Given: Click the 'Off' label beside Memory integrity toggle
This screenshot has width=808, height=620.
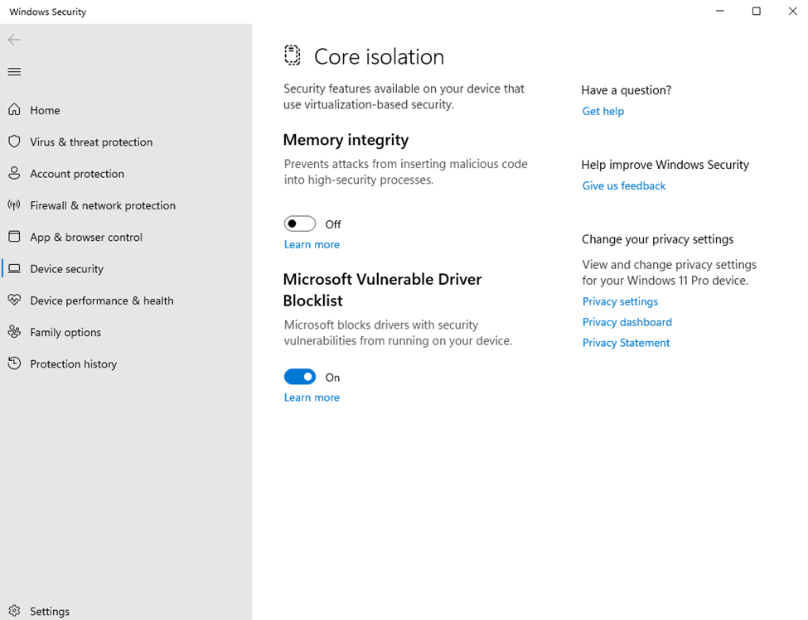Looking at the screenshot, I should (333, 224).
